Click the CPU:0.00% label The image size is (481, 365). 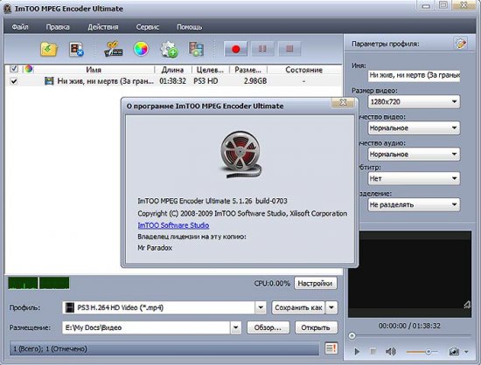point(272,283)
